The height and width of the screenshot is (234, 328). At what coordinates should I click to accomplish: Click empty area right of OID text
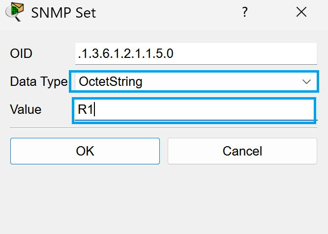245,53
